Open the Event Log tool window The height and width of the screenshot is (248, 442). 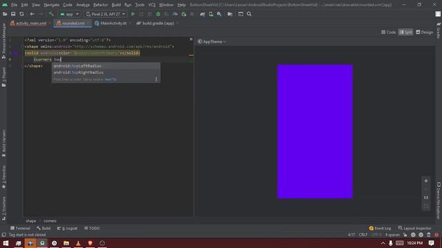[x=380, y=228]
